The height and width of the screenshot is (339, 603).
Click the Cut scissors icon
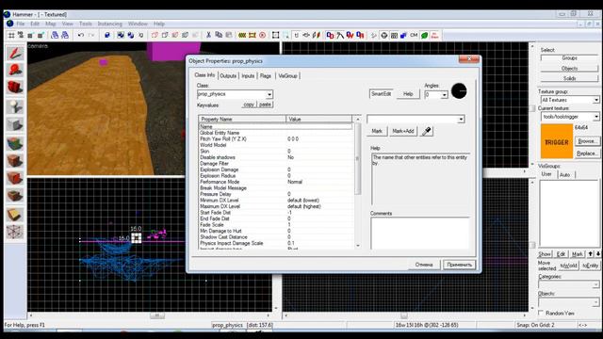pyautogui.click(x=208, y=36)
